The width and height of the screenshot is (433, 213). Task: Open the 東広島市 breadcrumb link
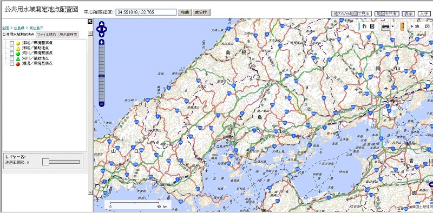pos(36,28)
